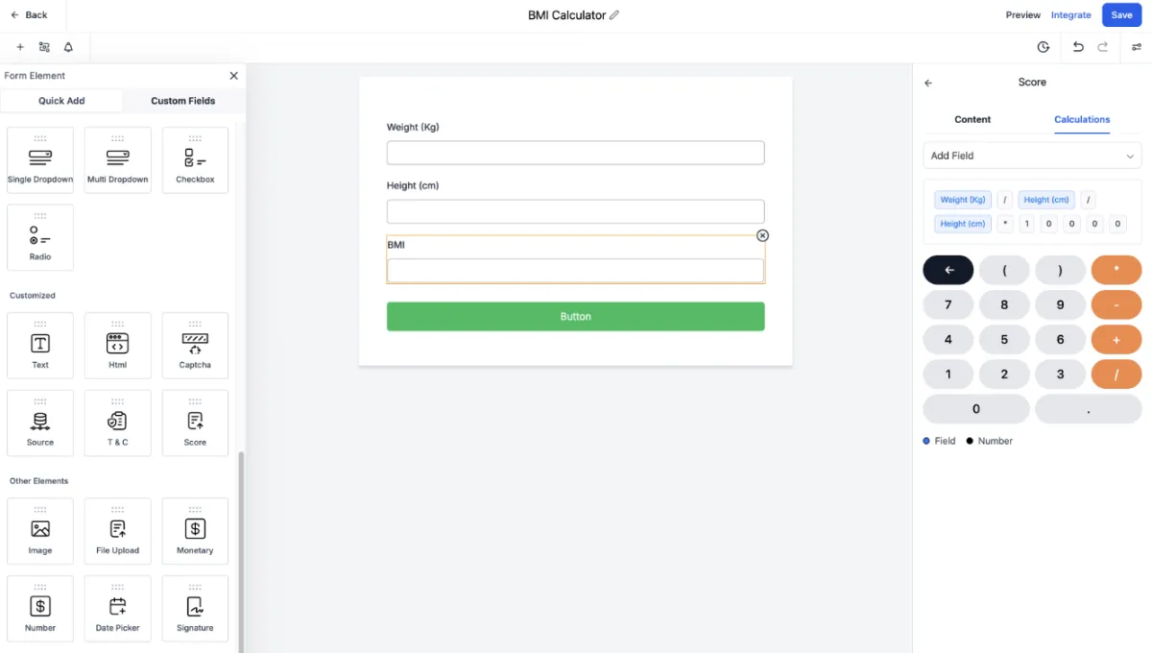Click the Weight (Kg) input field

[575, 153]
